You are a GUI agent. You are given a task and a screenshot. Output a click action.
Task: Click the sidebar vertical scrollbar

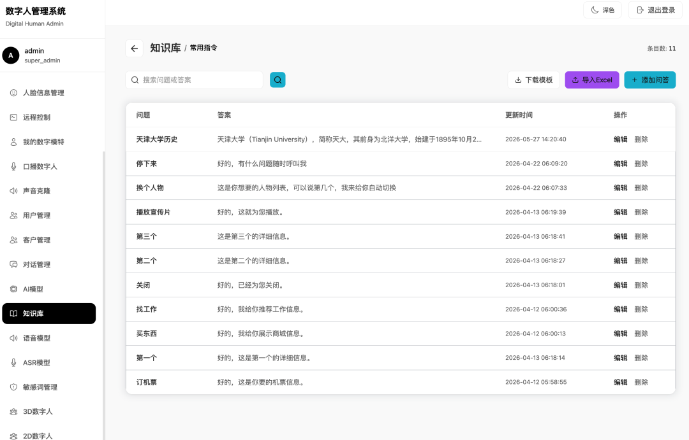tap(104, 295)
